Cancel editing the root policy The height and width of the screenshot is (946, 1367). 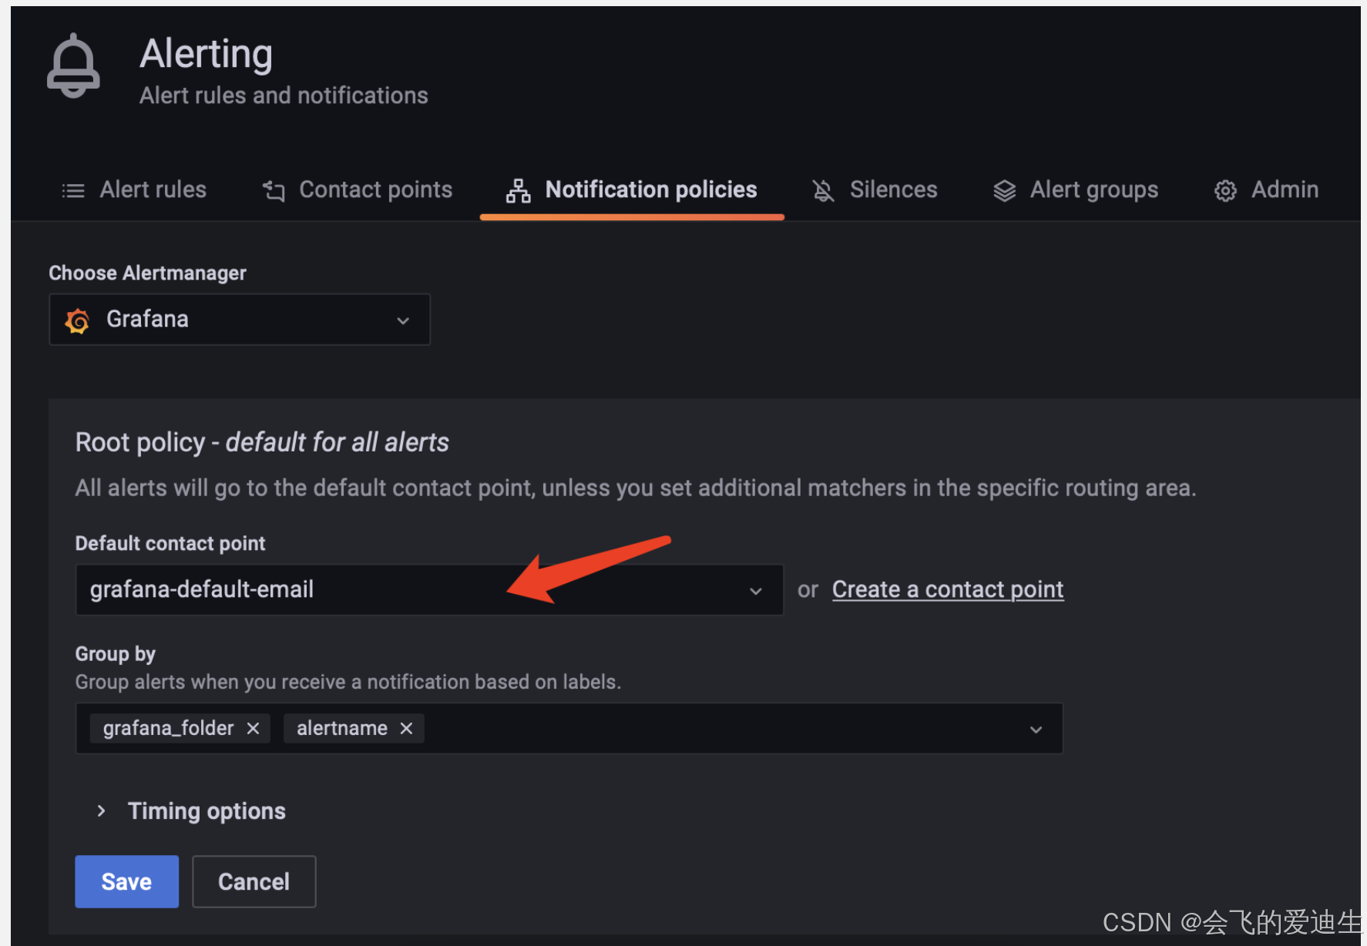click(254, 881)
